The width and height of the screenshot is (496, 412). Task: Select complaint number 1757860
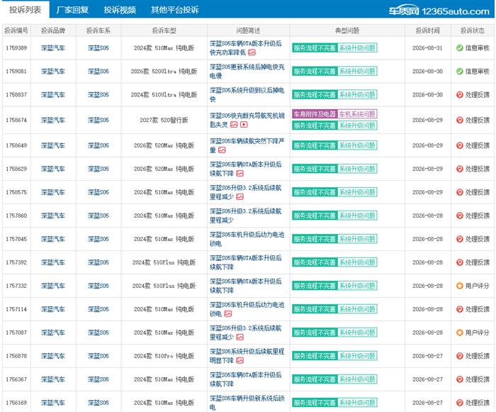[x=16, y=216]
